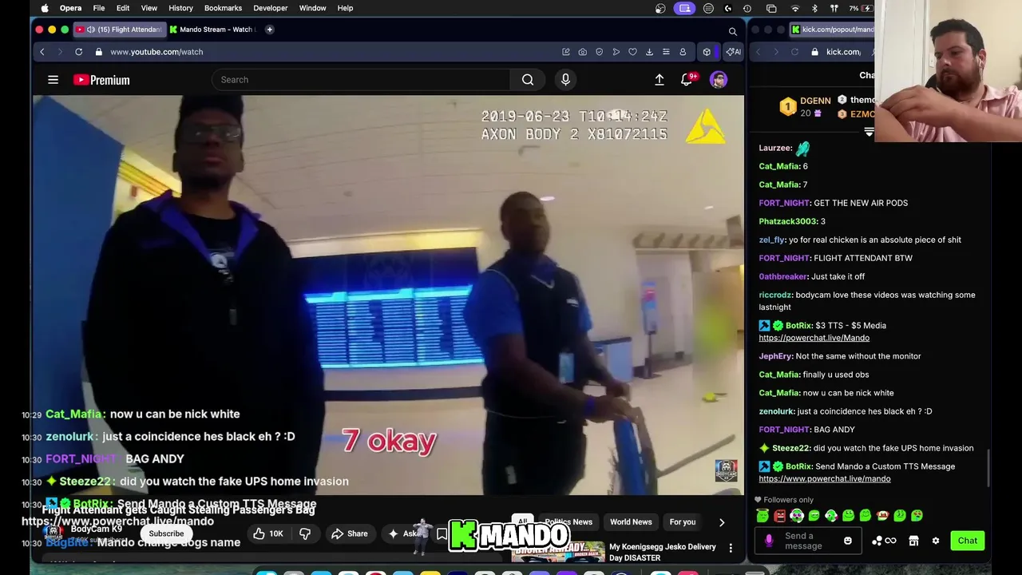This screenshot has width=1022, height=575.
Task: Open the Apple menu
Action: click(x=45, y=8)
